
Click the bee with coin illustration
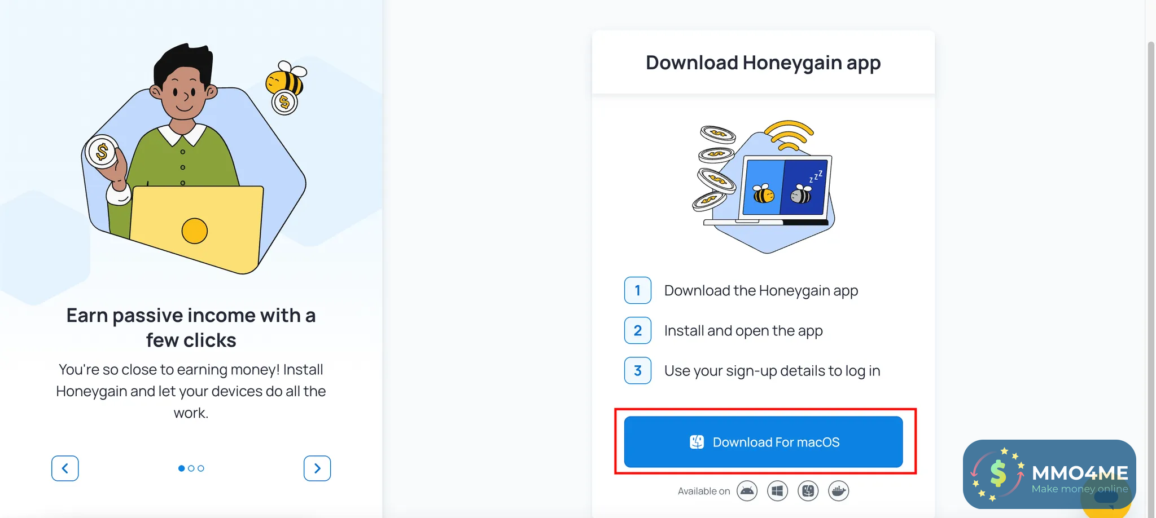(286, 88)
